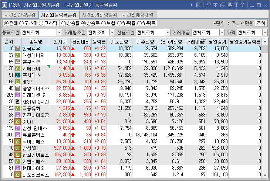
Task: Sort by the 매수잔량 column header
Action: coord(145,42)
